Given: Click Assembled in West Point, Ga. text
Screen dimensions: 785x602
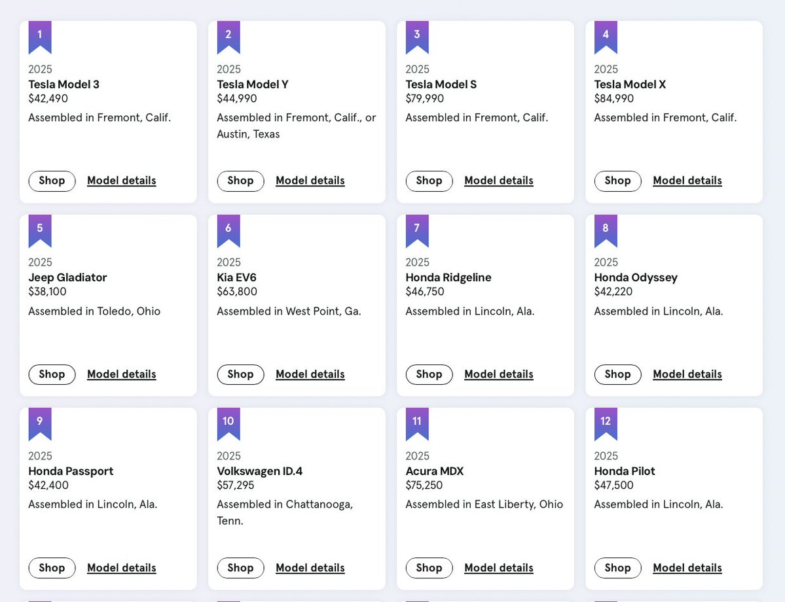Looking at the screenshot, I should (289, 311).
